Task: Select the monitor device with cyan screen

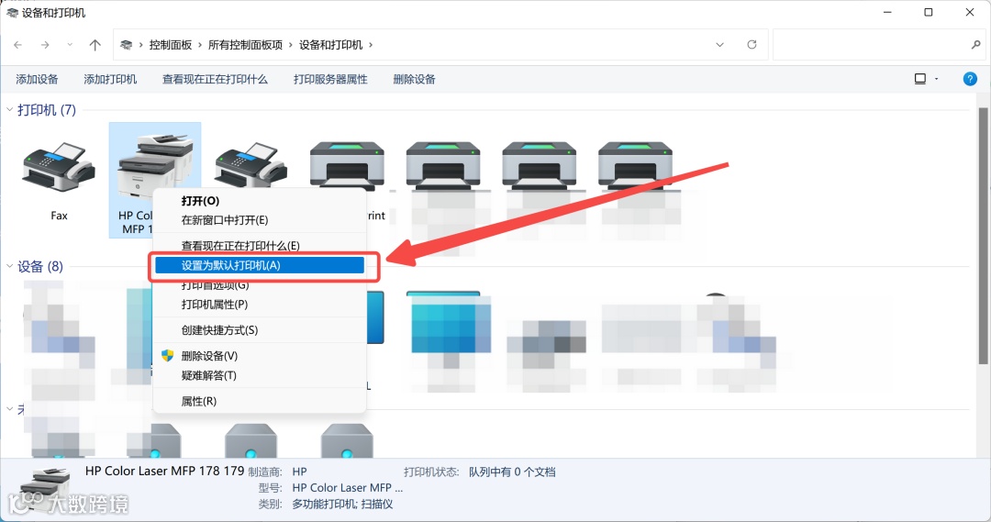Action: pyautogui.click(x=450, y=328)
